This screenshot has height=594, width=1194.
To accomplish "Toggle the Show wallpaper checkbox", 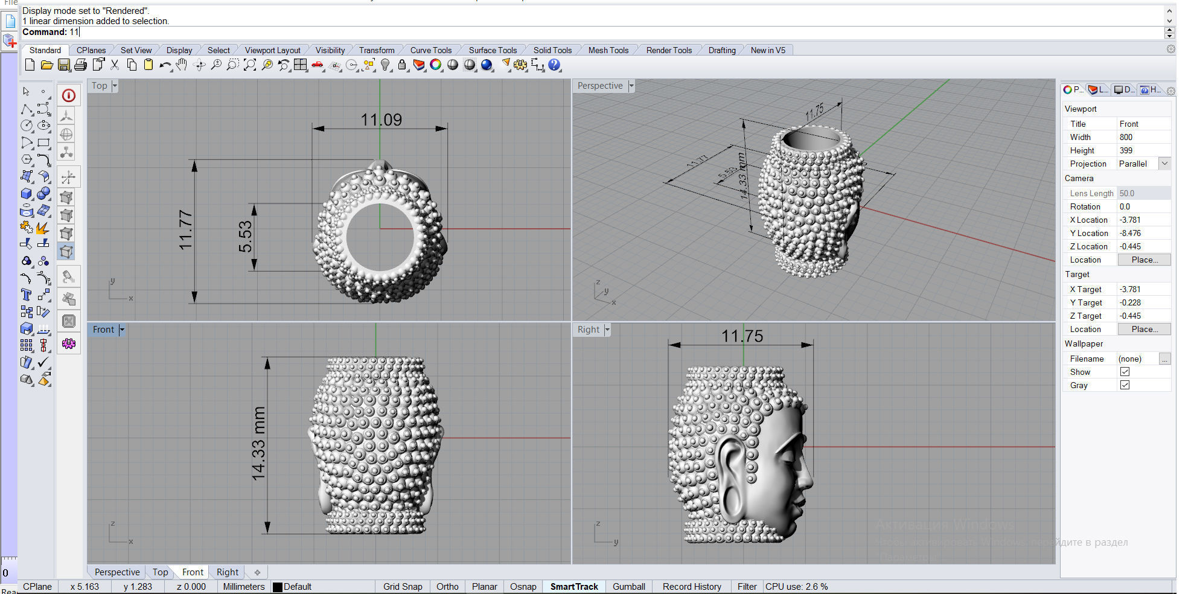I will tap(1125, 372).
